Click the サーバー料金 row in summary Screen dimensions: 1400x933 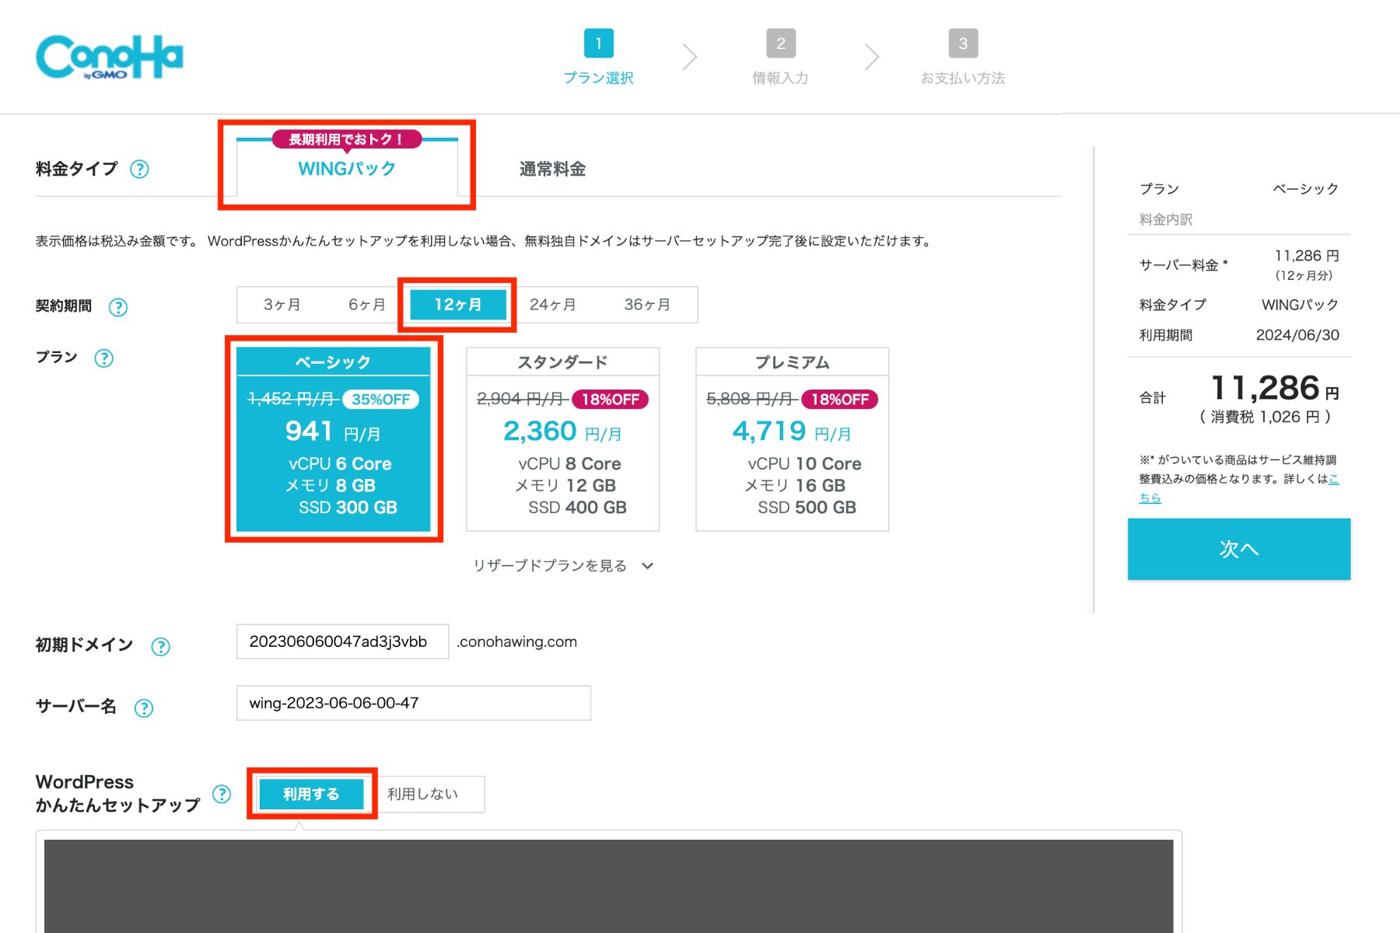click(x=1239, y=265)
